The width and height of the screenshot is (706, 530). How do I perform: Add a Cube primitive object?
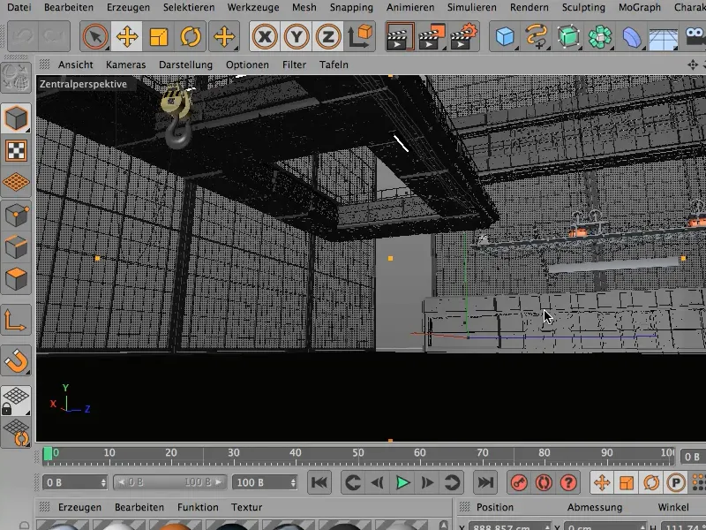(505, 36)
